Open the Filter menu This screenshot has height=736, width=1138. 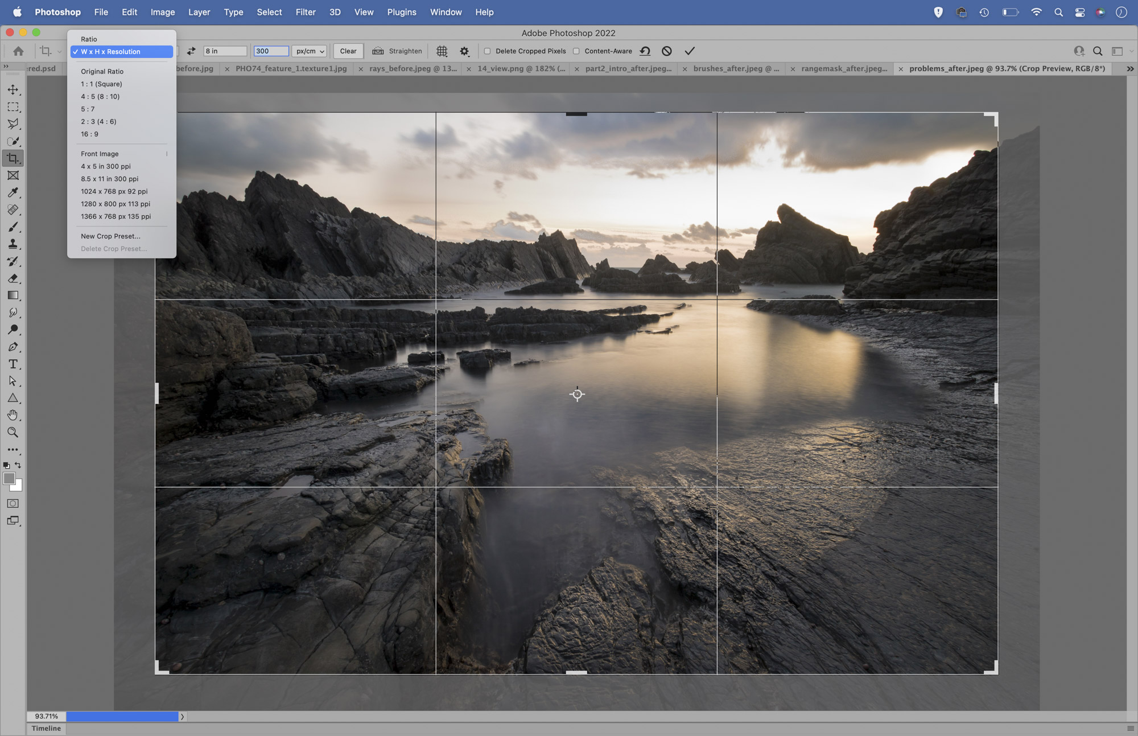point(306,12)
